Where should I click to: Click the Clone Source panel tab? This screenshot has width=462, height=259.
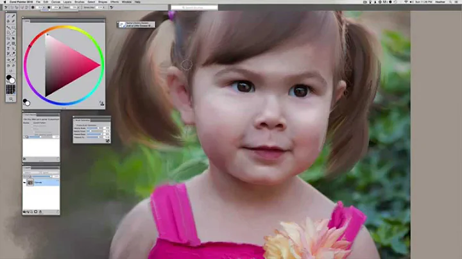(30, 115)
